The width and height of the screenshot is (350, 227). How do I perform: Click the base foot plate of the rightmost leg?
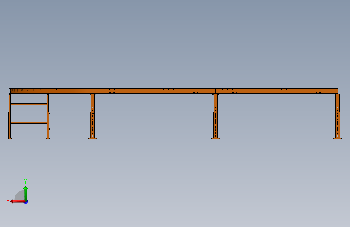pos(338,138)
